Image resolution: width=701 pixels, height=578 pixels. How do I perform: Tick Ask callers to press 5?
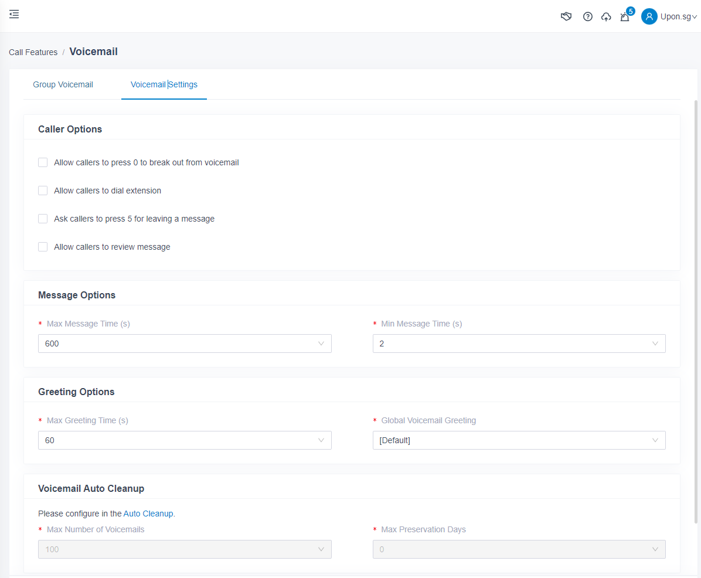43,219
